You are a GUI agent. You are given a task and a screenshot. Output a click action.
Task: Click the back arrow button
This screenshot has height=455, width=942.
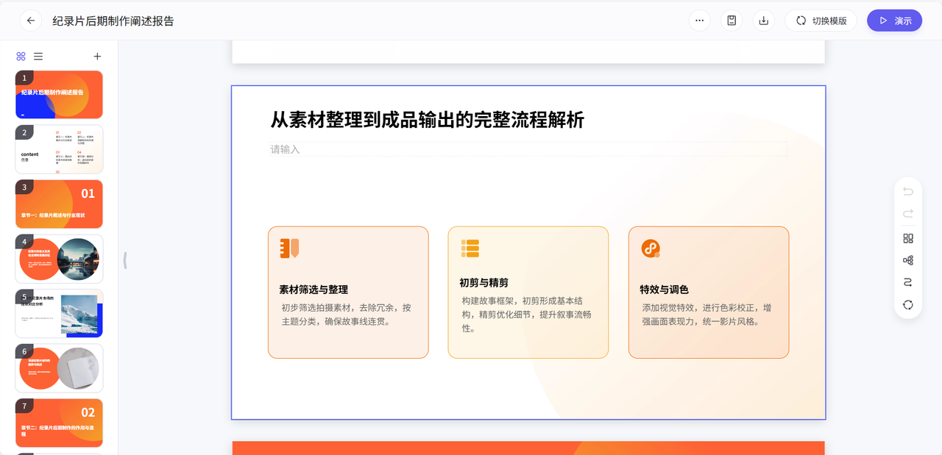(31, 21)
